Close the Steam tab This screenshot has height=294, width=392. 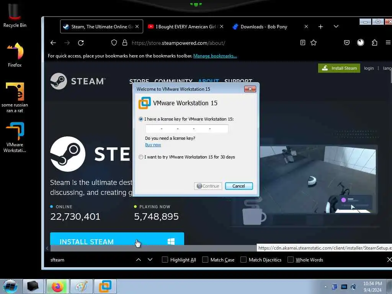pos(137,26)
